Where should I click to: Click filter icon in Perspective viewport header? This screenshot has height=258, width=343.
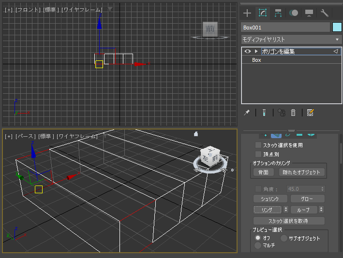[105, 136]
